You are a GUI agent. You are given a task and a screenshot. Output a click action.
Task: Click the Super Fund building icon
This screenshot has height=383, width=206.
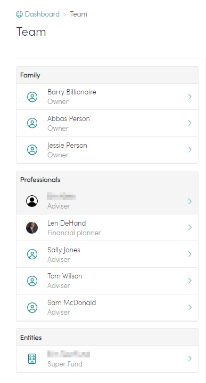(x=32, y=359)
